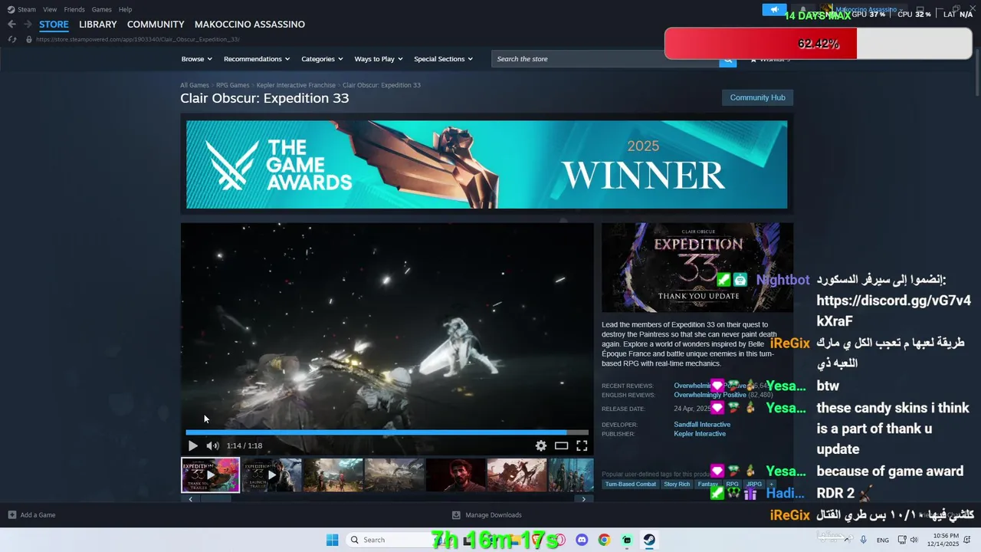Reload the store page
The image size is (981, 552).
pos(12,39)
